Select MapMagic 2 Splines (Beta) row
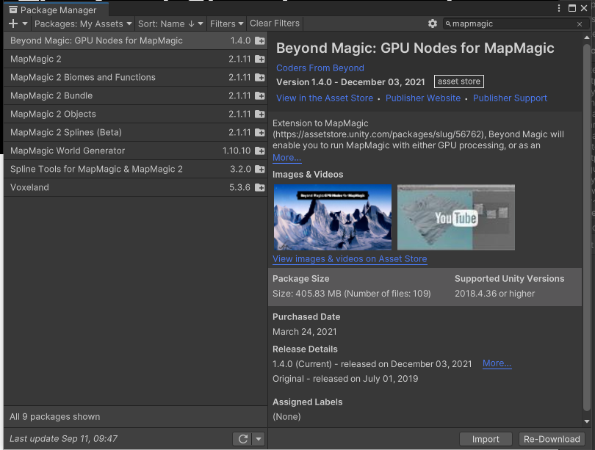Screen dimensions: 595x450 (135, 132)
